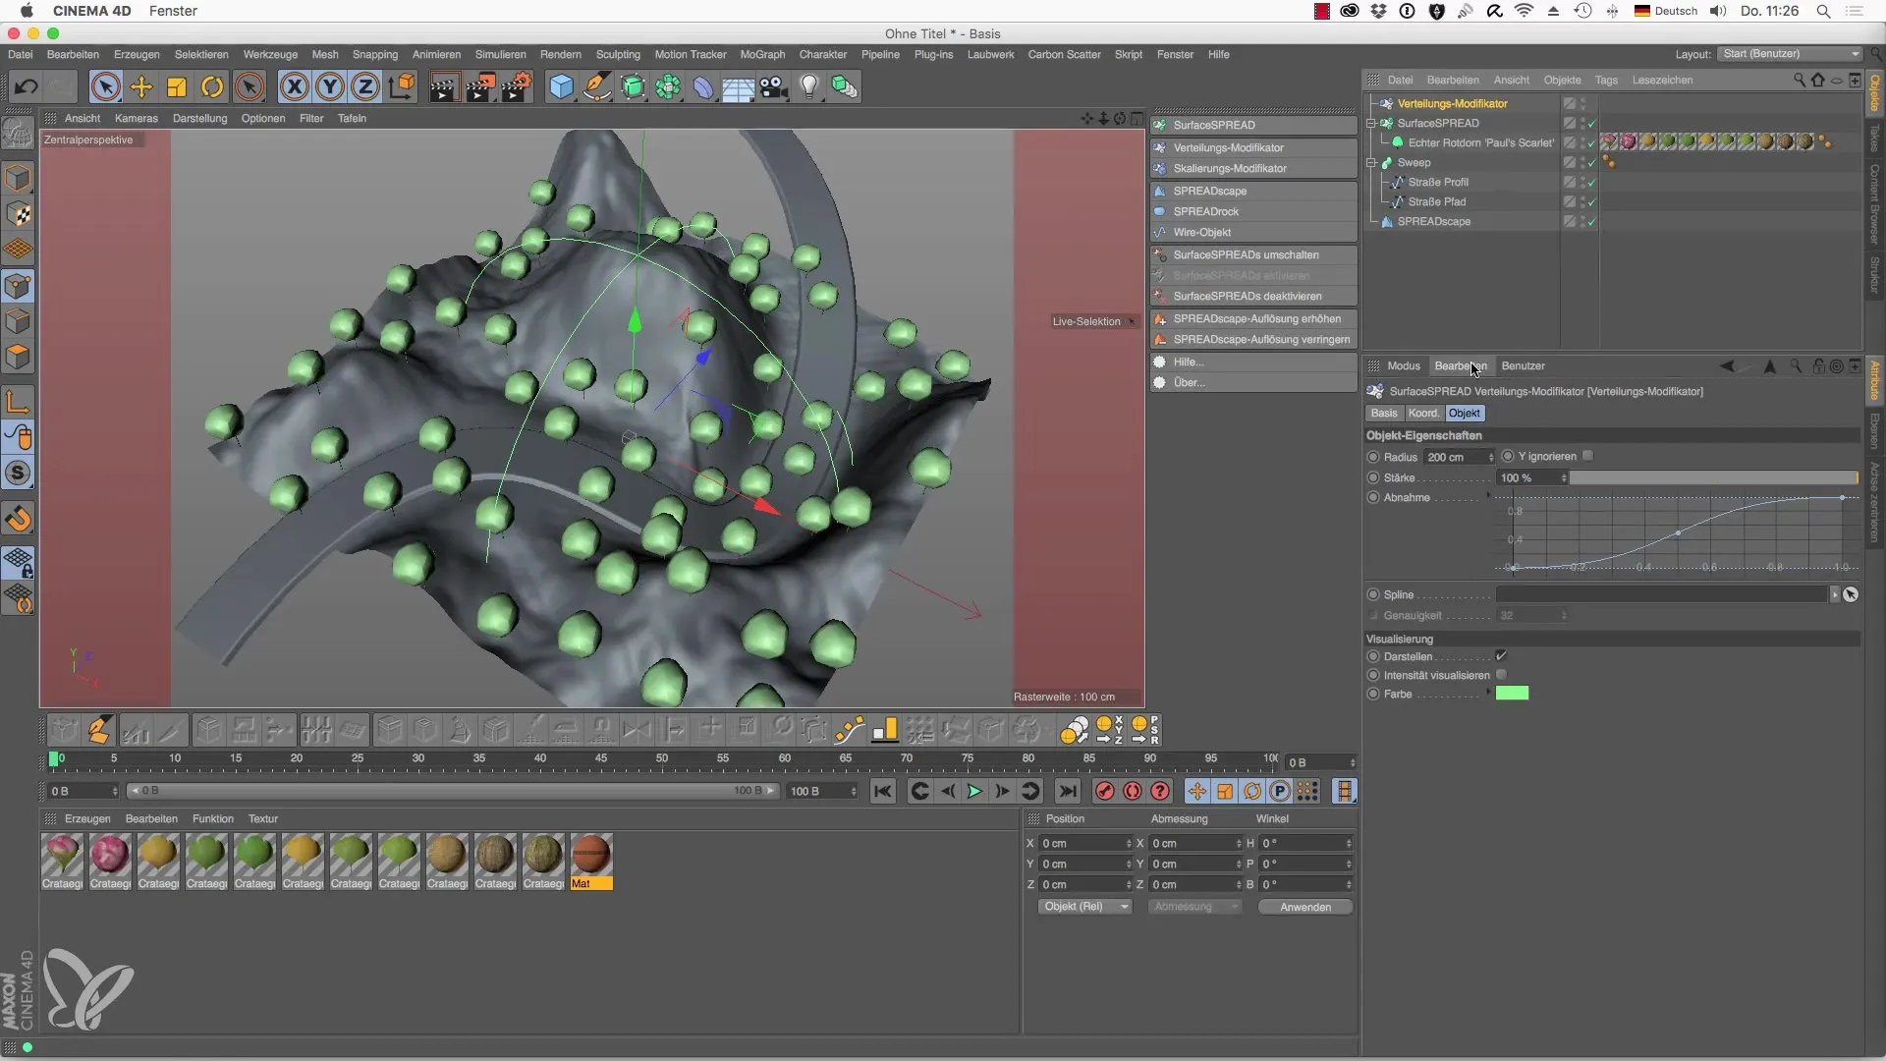Viewport: 1886px width, 1061px height.
Task: Render the current view icon
Action: 443,87
